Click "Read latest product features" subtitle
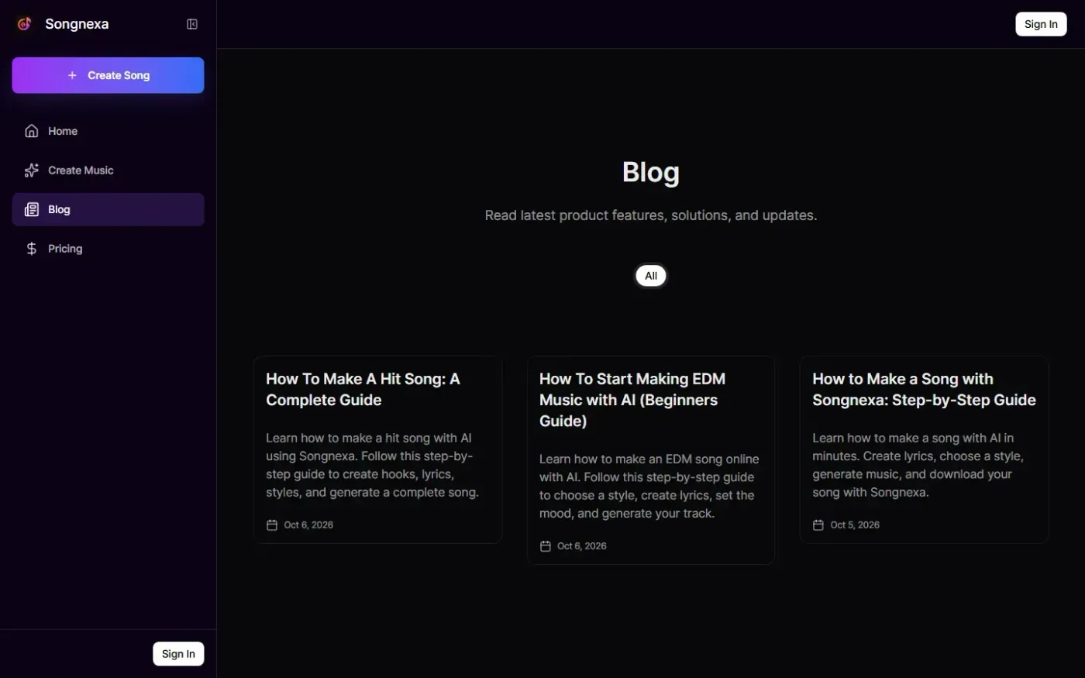 point(651,215)
